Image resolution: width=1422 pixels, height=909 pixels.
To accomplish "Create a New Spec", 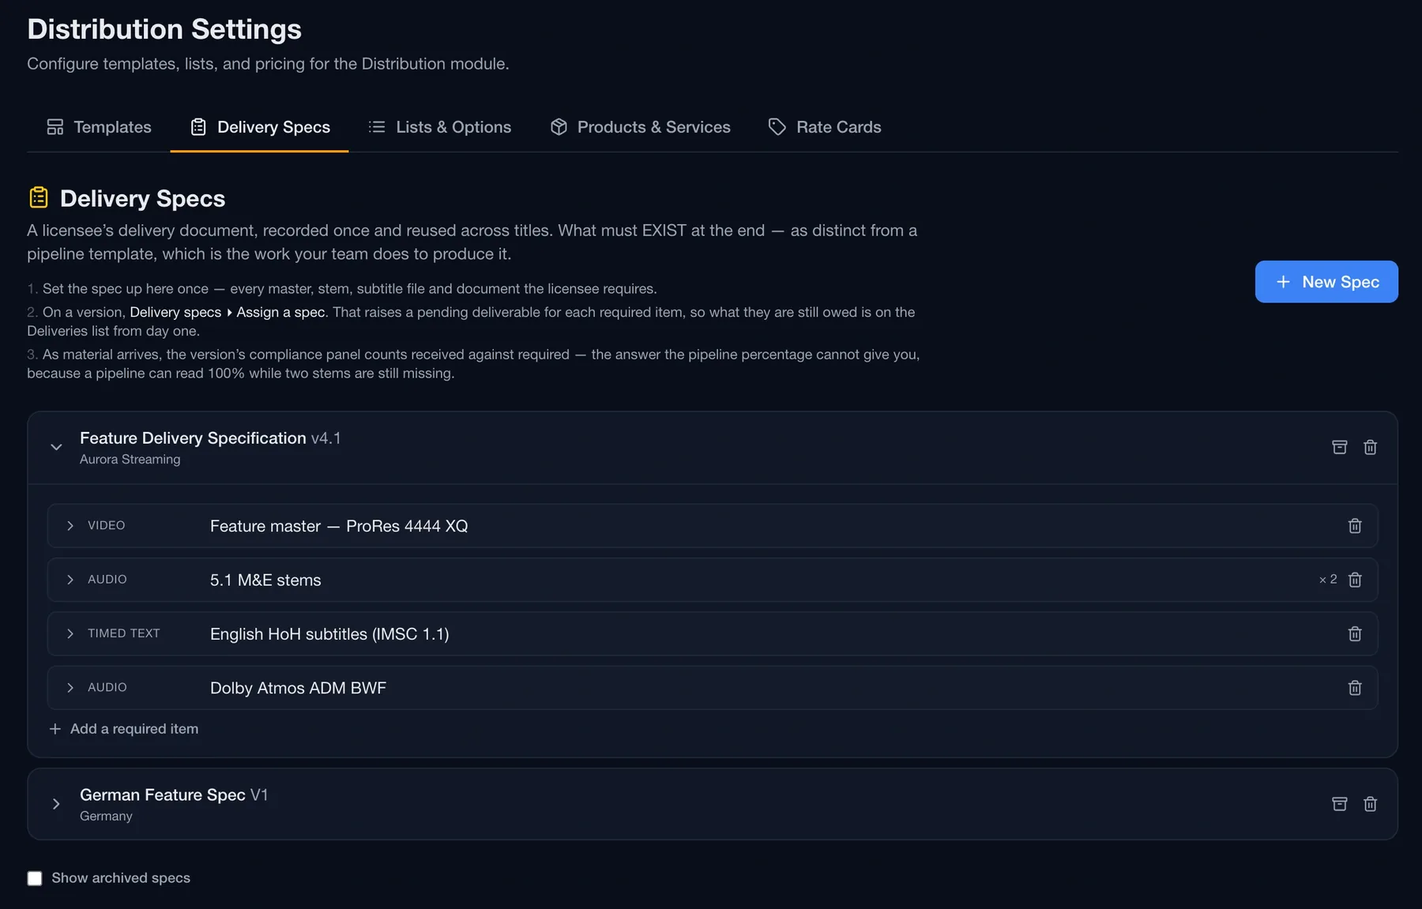I will pos(1326,282).
